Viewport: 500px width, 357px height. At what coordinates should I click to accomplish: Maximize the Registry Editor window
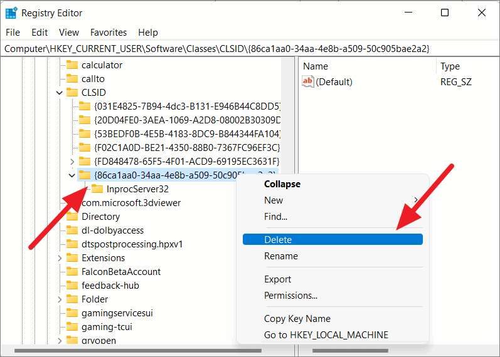pos(445,13)
